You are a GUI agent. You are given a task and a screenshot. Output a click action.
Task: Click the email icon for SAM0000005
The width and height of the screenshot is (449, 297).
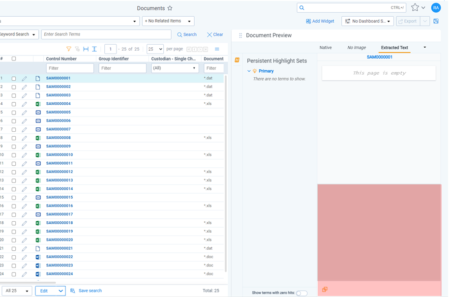pos(38,112)
